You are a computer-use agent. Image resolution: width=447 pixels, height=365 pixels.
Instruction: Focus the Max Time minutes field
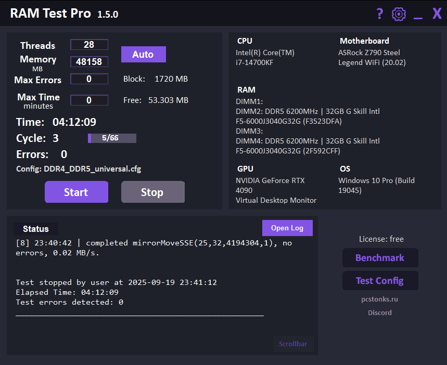pyautogui.click(x=89, y=100)
